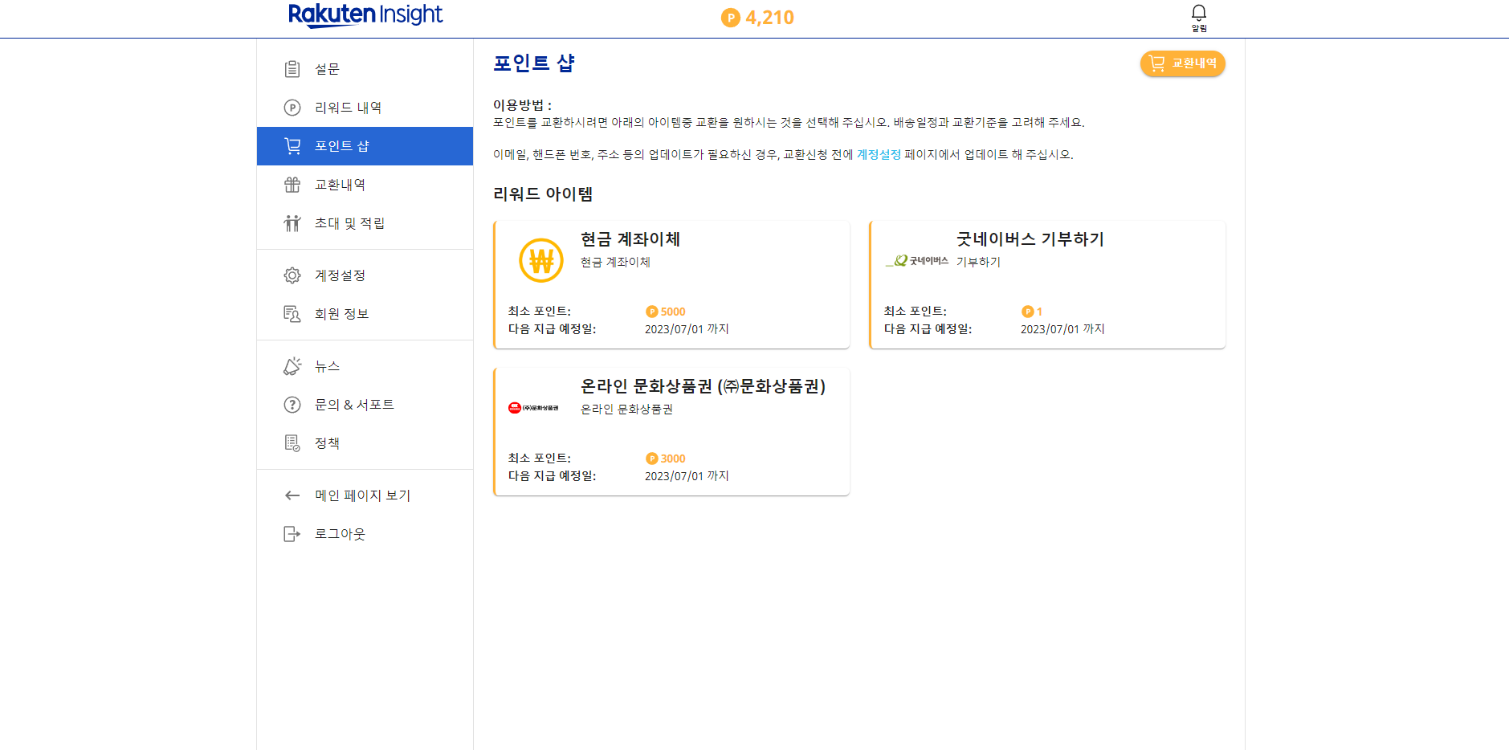
Task: Open 문의 & 서포트 page
Action: pos(365,405)
